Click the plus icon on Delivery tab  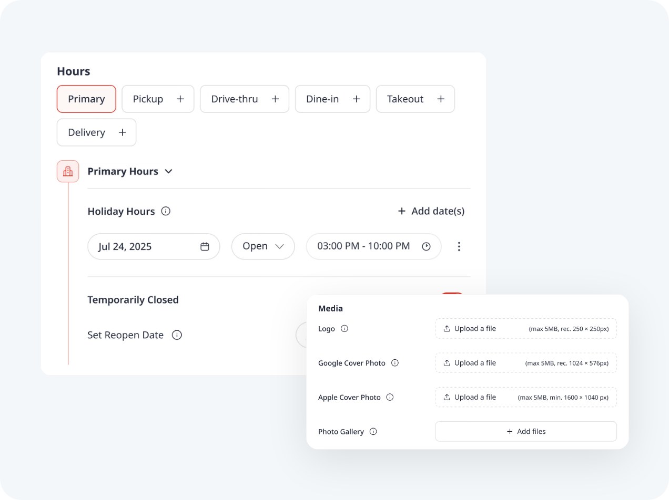click(x=123, y=132)
